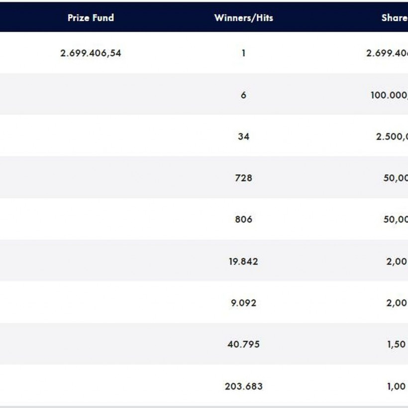This screenshot has width=408, height=408.
Task: Select the 1,50 share cell
Action: coord(397,344)
